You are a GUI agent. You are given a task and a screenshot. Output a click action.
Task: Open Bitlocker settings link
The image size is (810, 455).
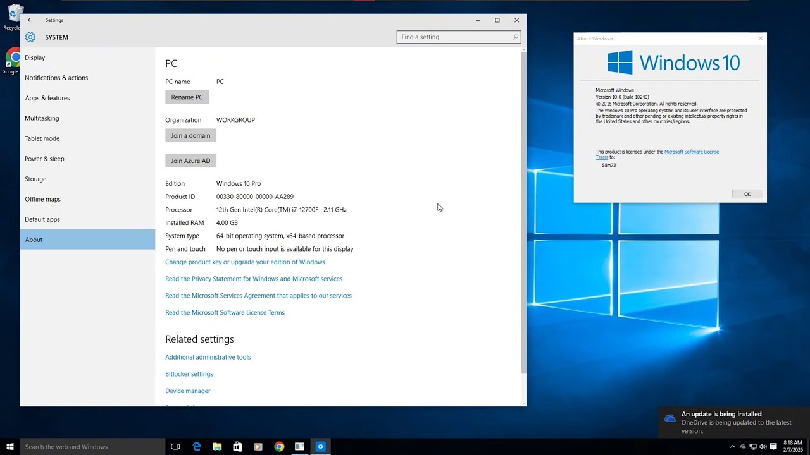click(x=189, y=374)
